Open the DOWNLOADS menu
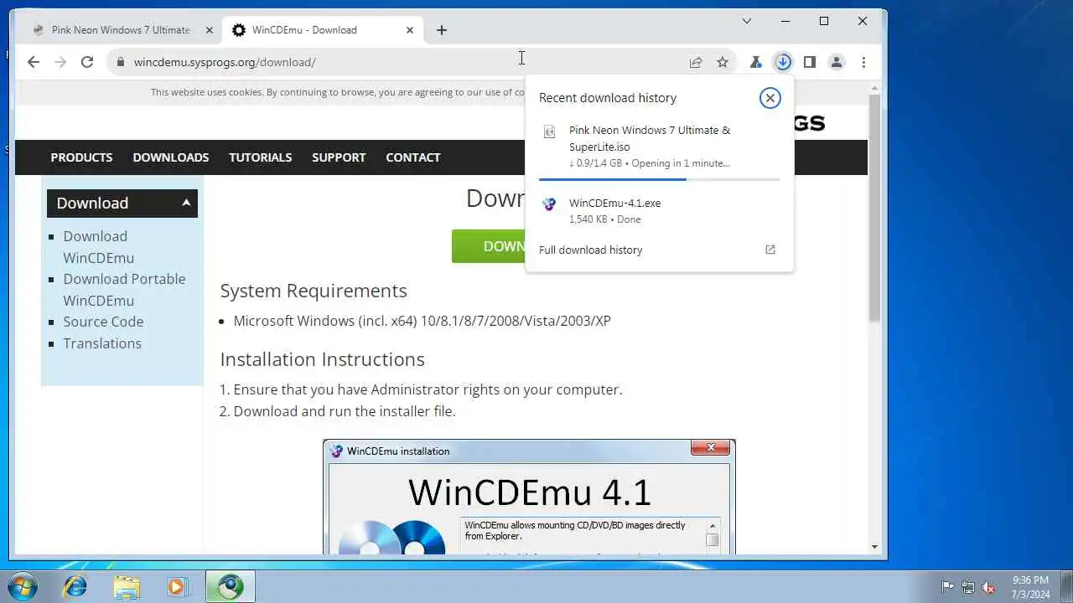The width and height of the screenshot is (1073, 603). [171, 157]
